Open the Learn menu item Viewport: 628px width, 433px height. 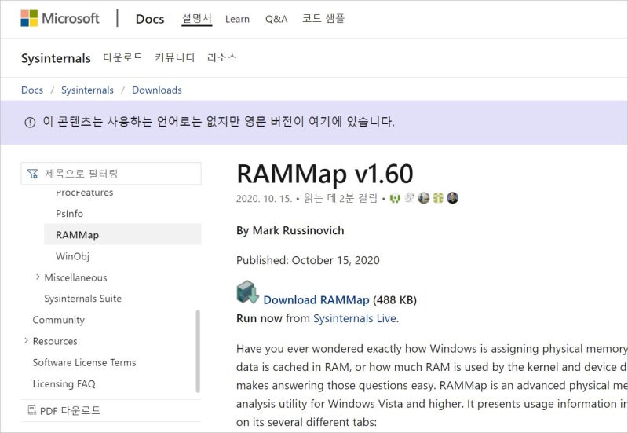tap(237, 19)
